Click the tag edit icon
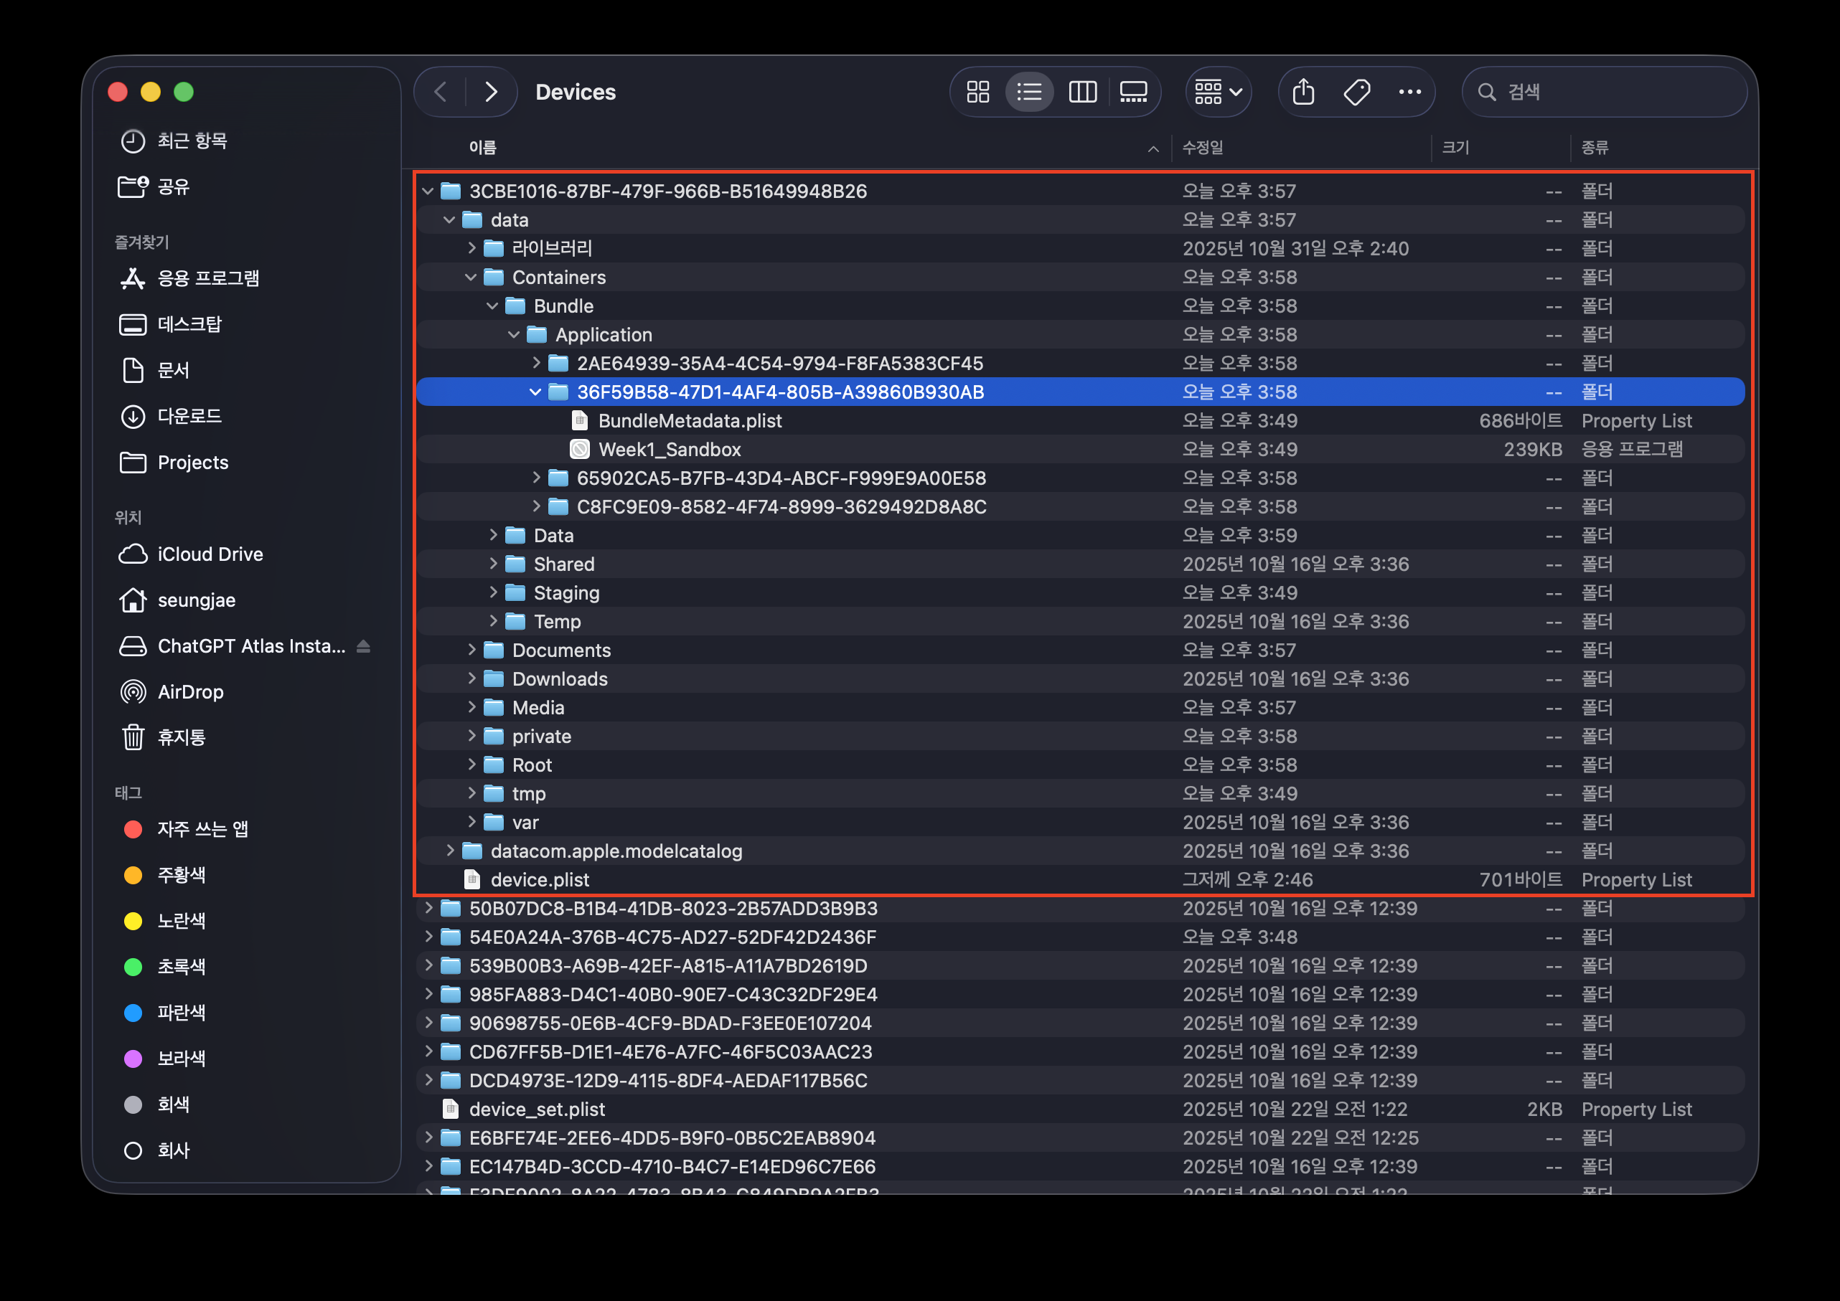Image resolution: width=1840 pixels, height=1301 pixels. [x=1356, y=92]
